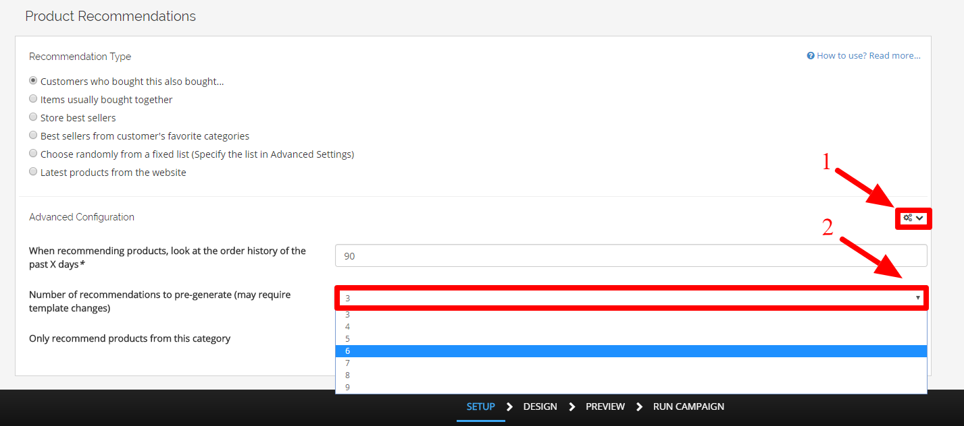Click the 'Only recommend products from this category' label
This screenshot has height=426, width=964.
[130, 338]
